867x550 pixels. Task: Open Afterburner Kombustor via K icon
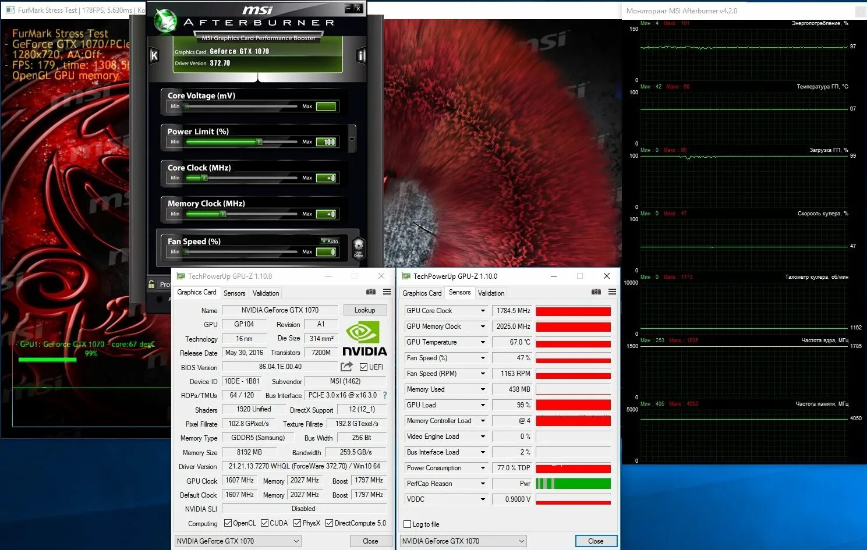(154, 55)
